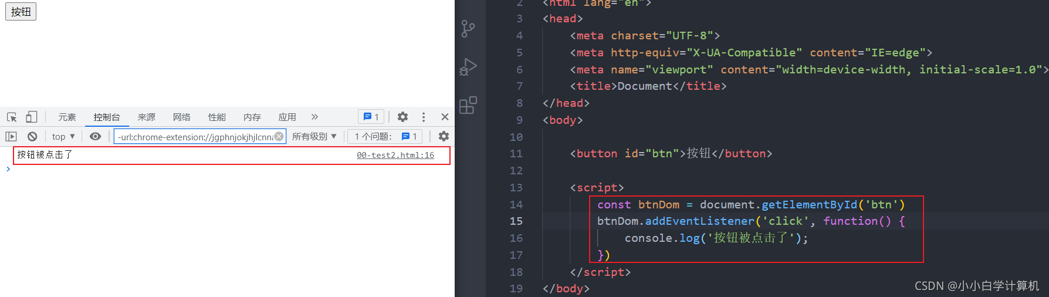The width and height of the screenshot is (1049, 297).
Task: Open Run and Debug in VS Code activity bar
Action: pos(468,67)
